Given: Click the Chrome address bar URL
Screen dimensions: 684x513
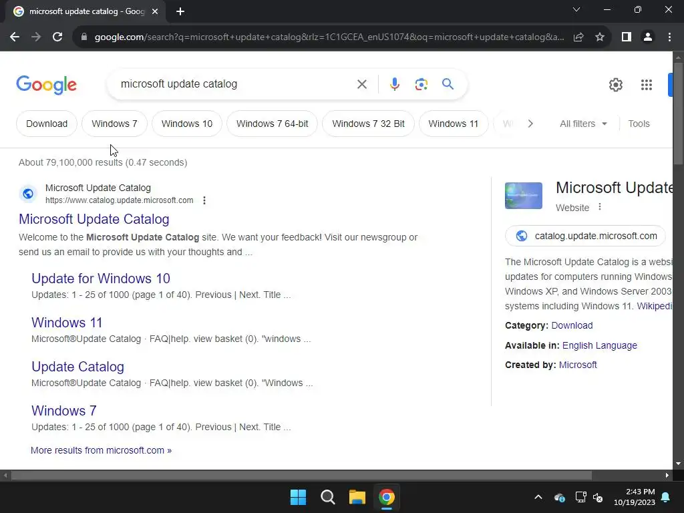Looking at the screenshot, I should coord(329,37).
